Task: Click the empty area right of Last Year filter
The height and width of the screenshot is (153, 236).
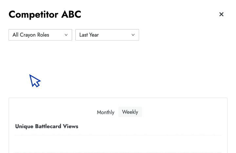Action: pos(184,35)
